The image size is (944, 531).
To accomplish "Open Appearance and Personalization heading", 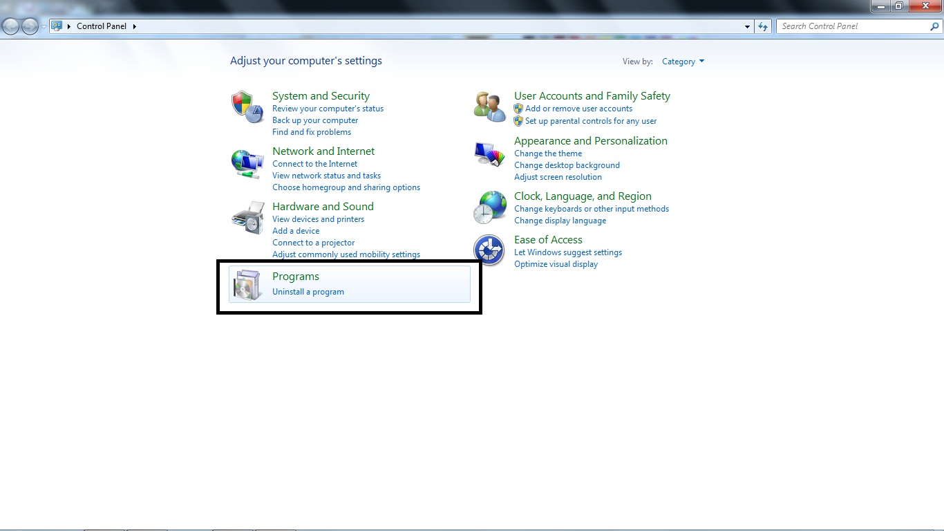I will 591,141.
